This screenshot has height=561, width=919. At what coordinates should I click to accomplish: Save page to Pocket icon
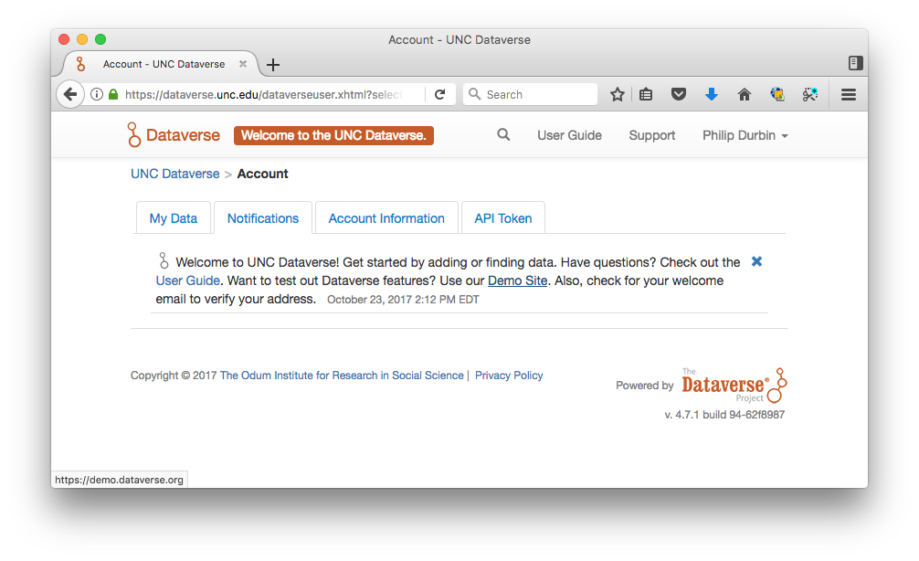(x=679, y=94)
